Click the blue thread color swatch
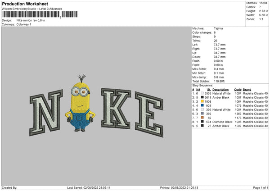The width and height of the screenshot is (270, 191). tap(202, 105)
